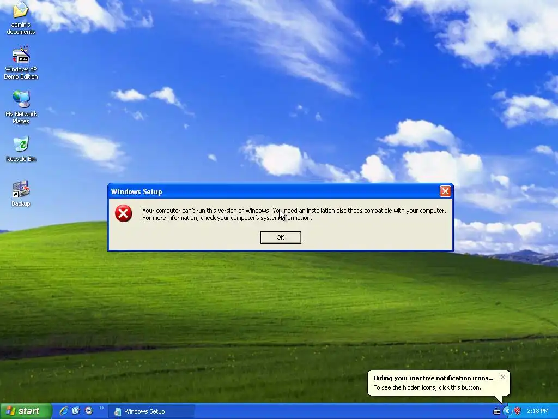Close the Windows Setup error dialog
This screenshot has width=558, height=419.
pos(445,191)
